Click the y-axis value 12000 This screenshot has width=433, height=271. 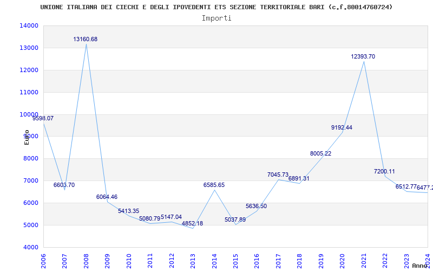29,70
